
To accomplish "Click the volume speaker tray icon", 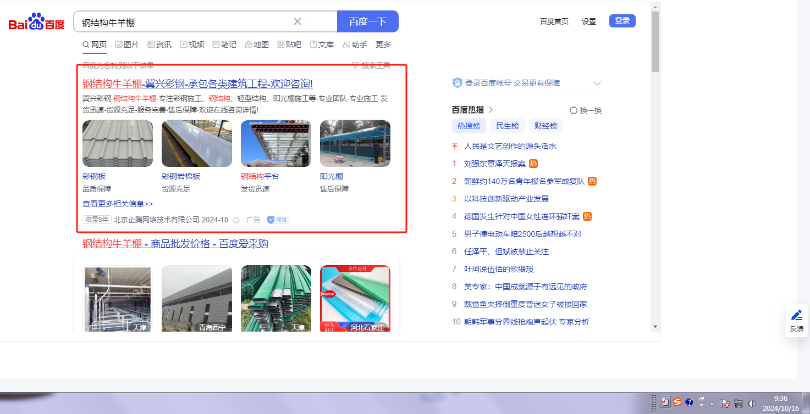I will (x=752, y=403).
